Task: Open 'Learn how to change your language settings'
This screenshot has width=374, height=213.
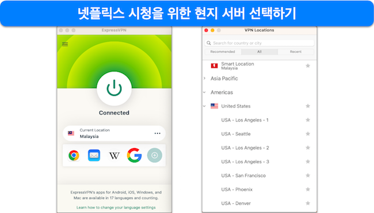Action: pyautogui.click(x=116, y=207)
